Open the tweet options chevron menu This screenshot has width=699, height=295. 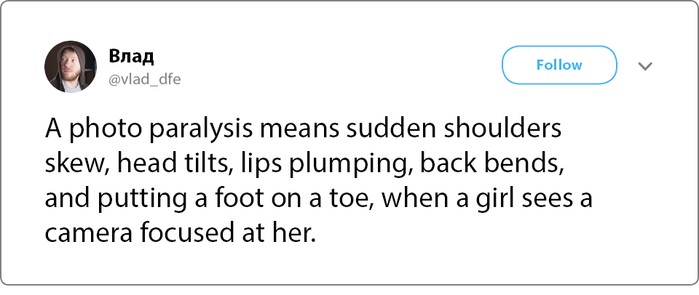(645, 66)
